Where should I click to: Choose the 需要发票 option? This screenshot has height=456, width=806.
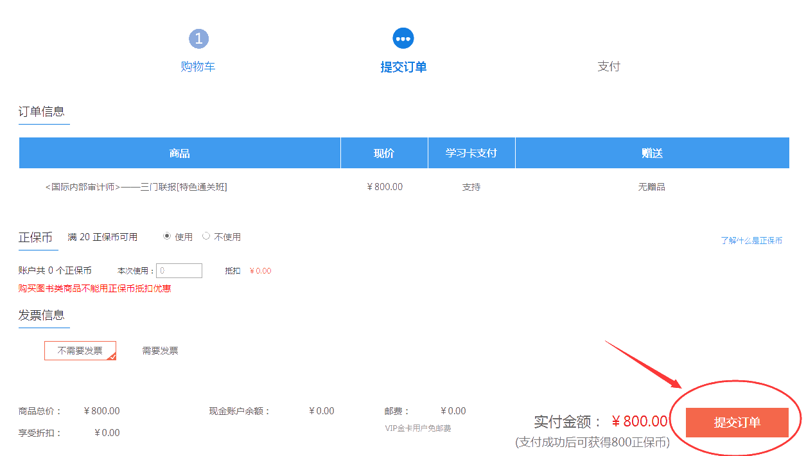(x=160, y=351)
